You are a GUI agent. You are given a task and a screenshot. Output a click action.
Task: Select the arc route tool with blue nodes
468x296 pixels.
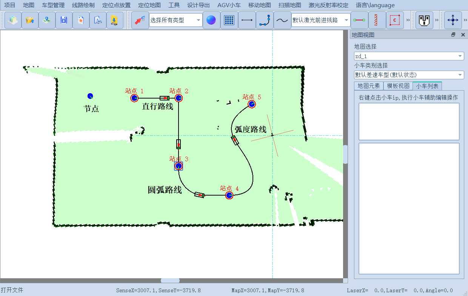pyautogui.click(x=265, y=20)
